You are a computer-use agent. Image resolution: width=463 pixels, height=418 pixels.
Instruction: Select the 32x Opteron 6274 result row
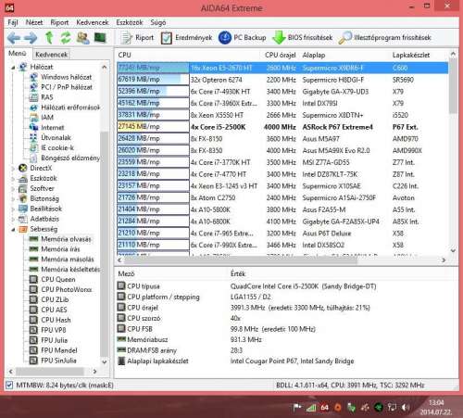pos(282,80)
